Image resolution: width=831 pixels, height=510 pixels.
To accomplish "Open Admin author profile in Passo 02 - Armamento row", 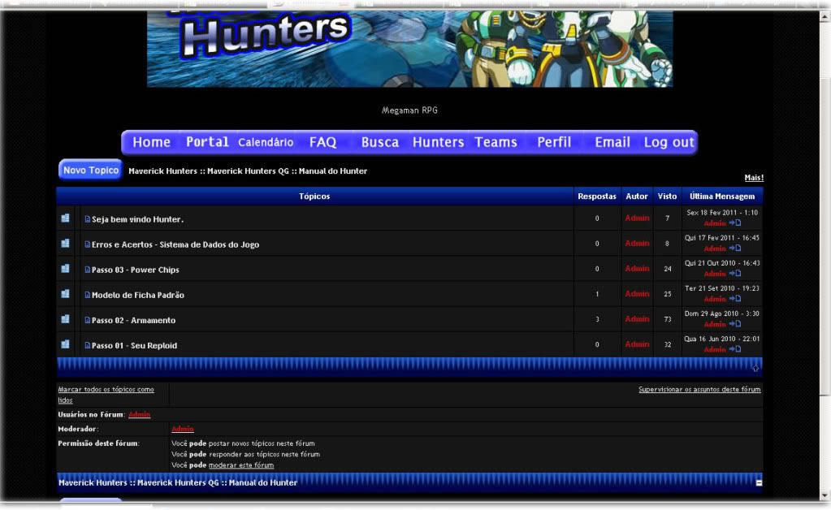I will point(637,319).
